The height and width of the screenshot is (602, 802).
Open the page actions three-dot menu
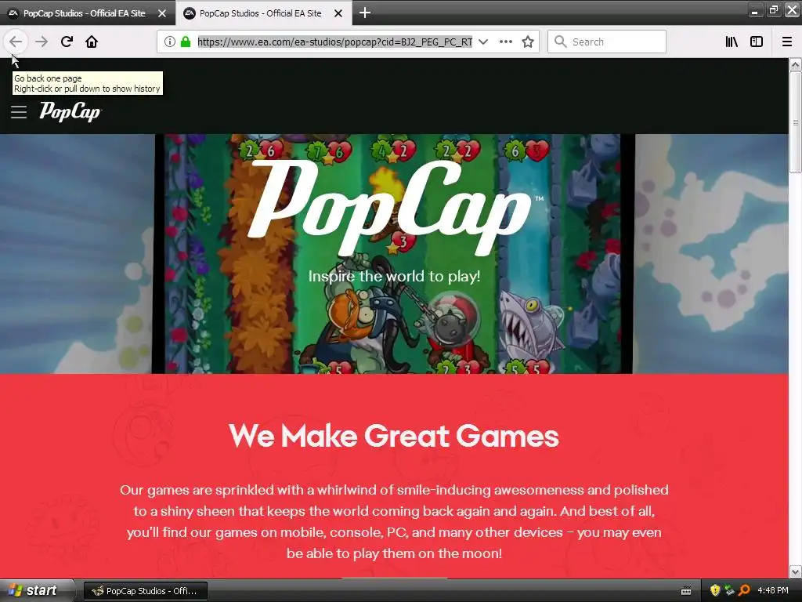[x=506, y=42]
